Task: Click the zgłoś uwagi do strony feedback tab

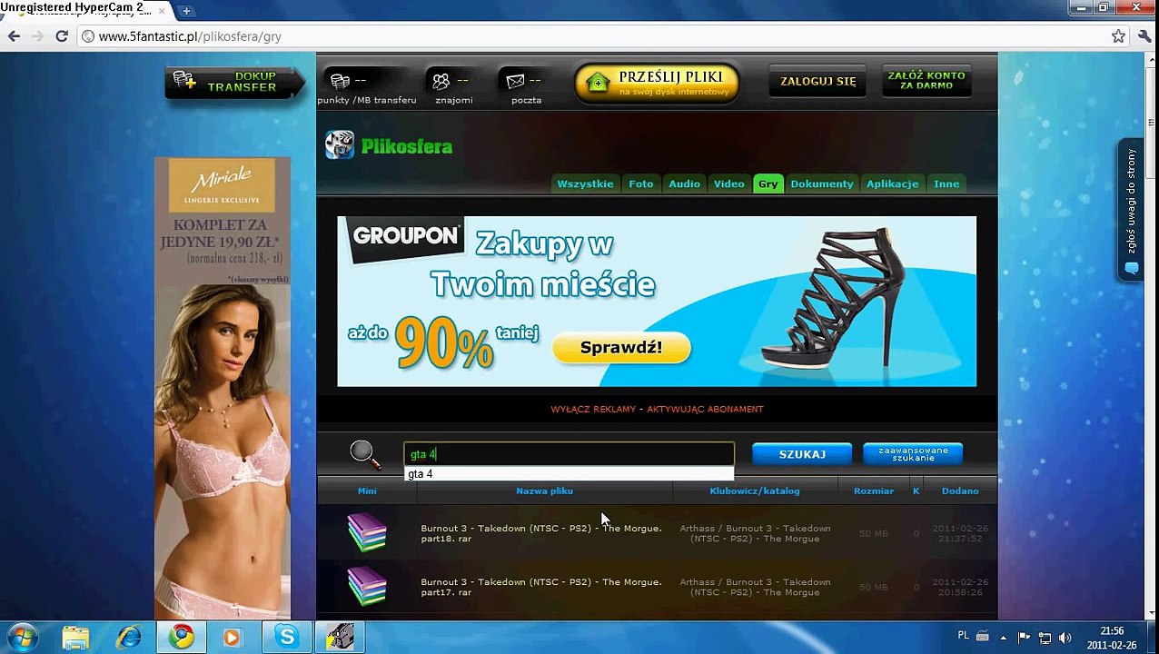Action: pyautogui.click(x=1130, y=210)
